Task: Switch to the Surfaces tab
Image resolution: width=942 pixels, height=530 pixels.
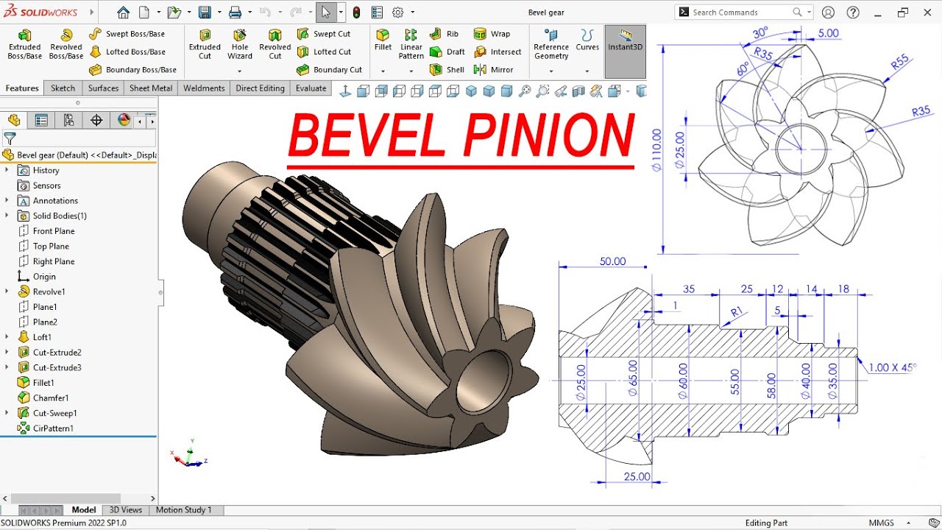Action: coord(103,88)
